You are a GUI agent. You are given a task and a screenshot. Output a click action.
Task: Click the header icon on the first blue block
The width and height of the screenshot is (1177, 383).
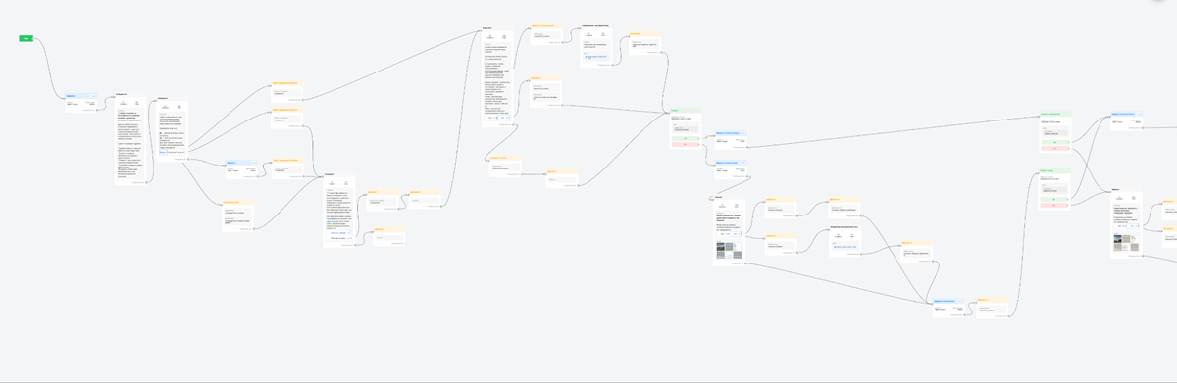pos(92,96)
